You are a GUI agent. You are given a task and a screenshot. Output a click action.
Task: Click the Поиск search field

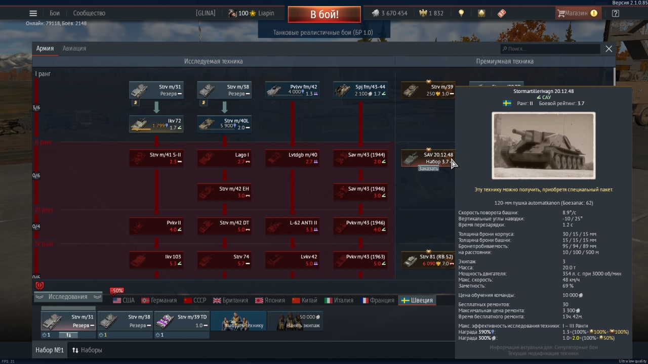tap(550, 49)
